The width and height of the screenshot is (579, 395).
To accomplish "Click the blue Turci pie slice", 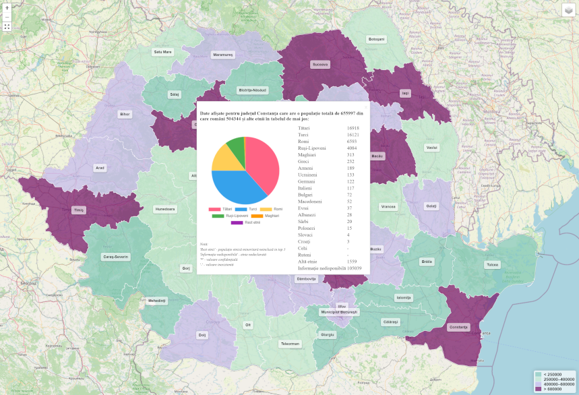I will pyautogui.click(x=236, y=189).
